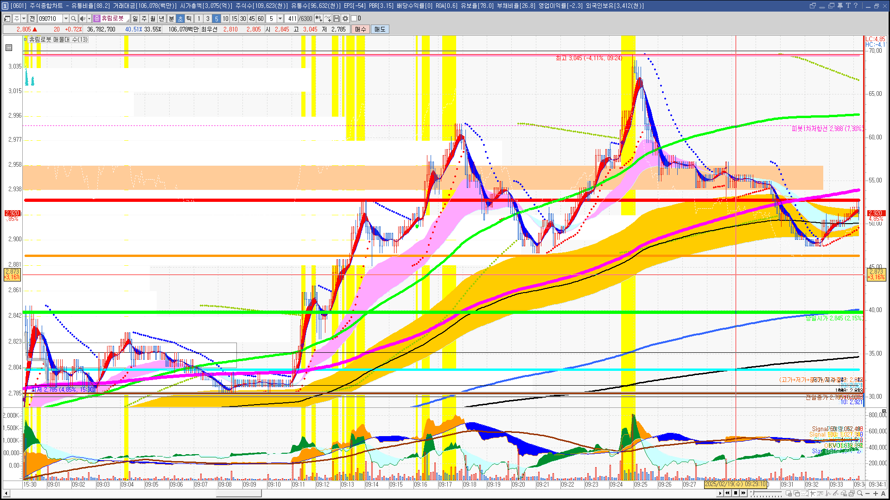Click the 매수 buy button
The height and width of the screenshot is (500, 890).
pyautogui.click(x=361, y=29)
